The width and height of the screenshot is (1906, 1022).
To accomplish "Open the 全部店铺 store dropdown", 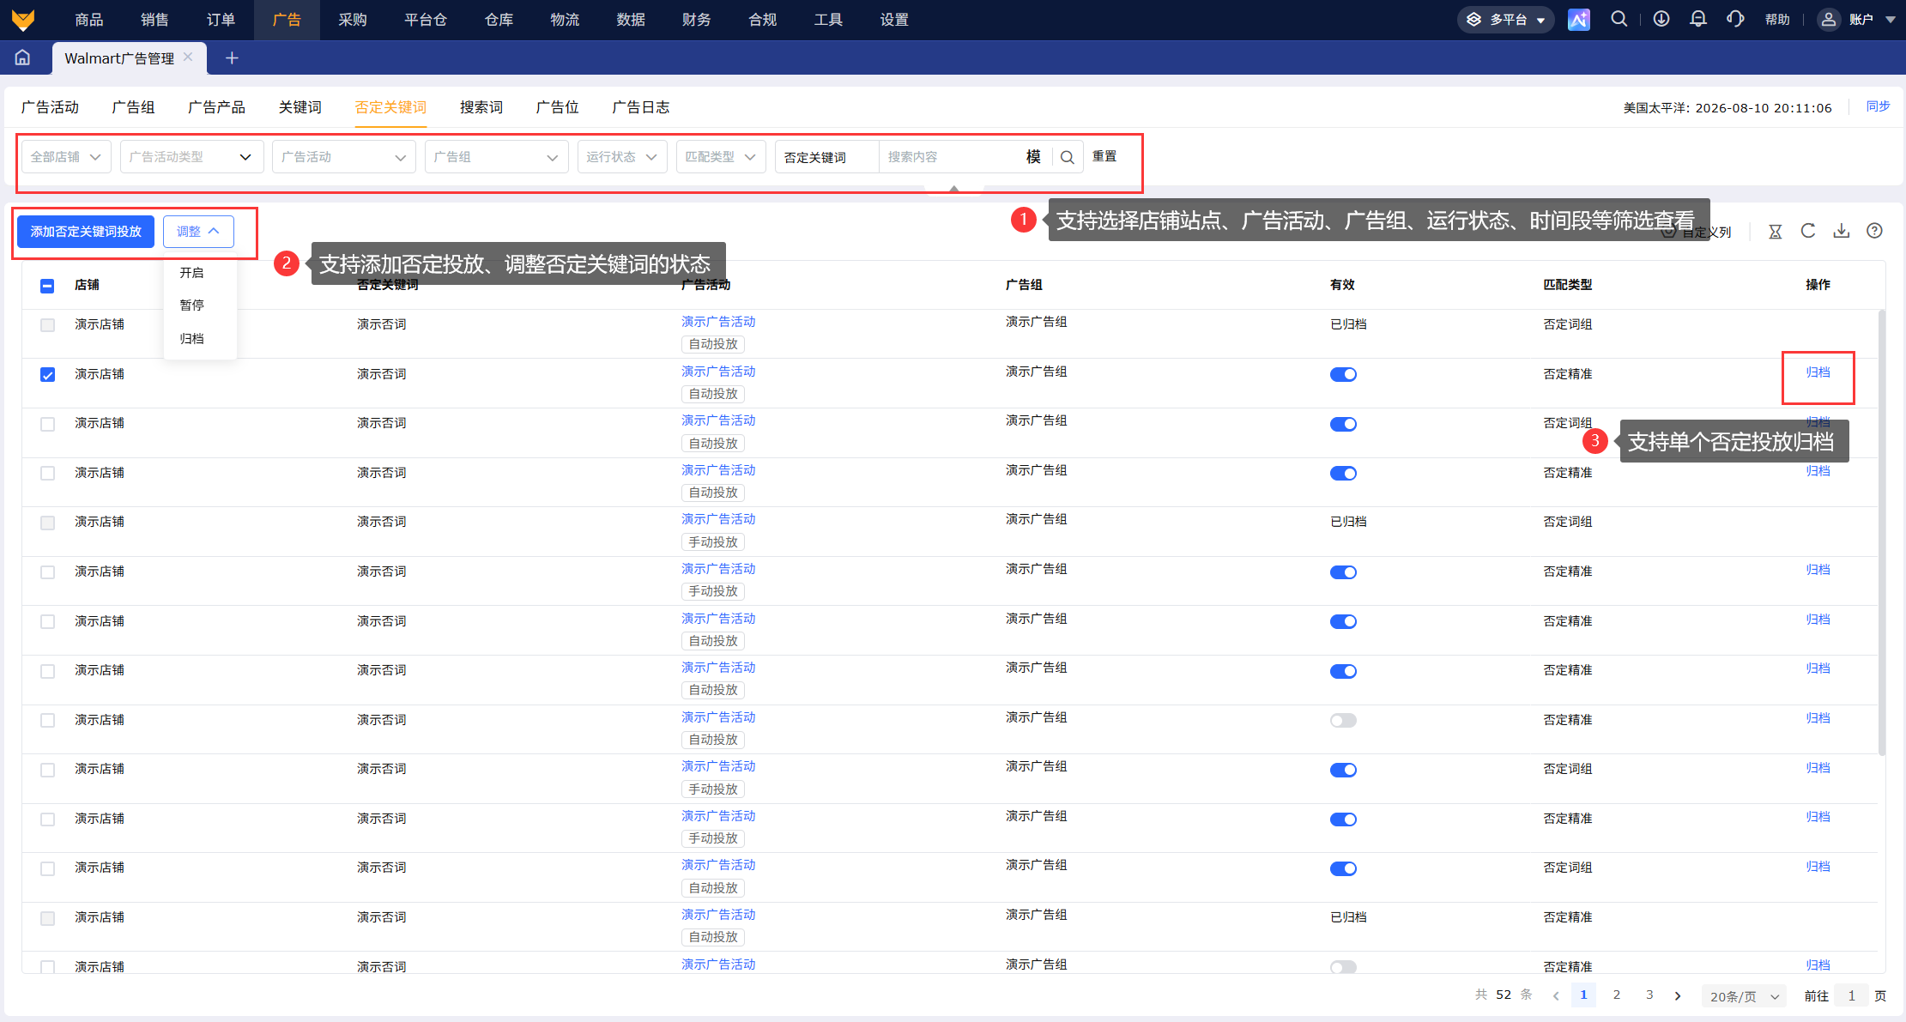I will [x=66, y=157].
